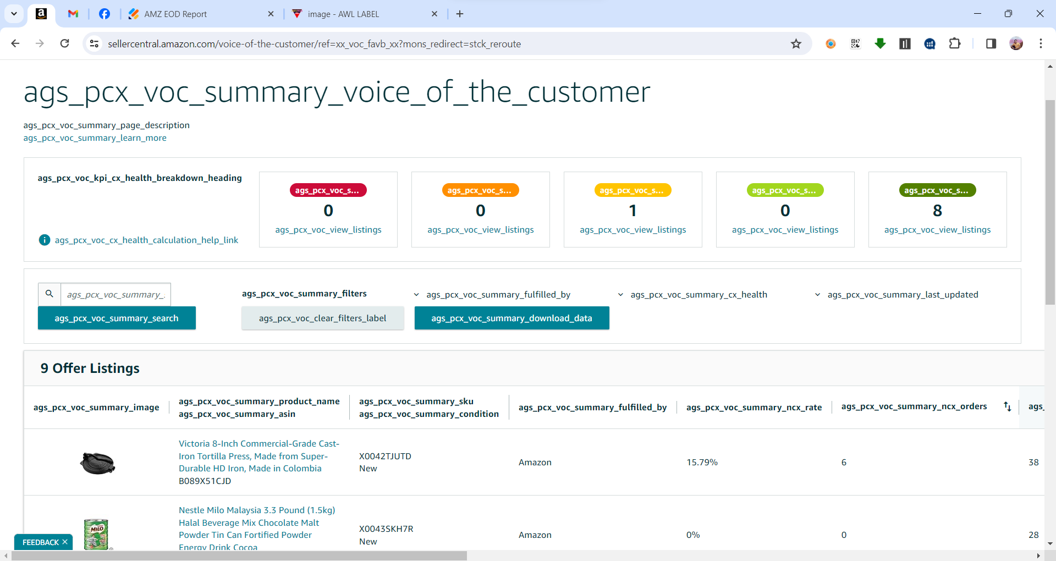Open the dark bars extension icon
Viewport: 1056px width, 561px height.
(x=905, y=43)
